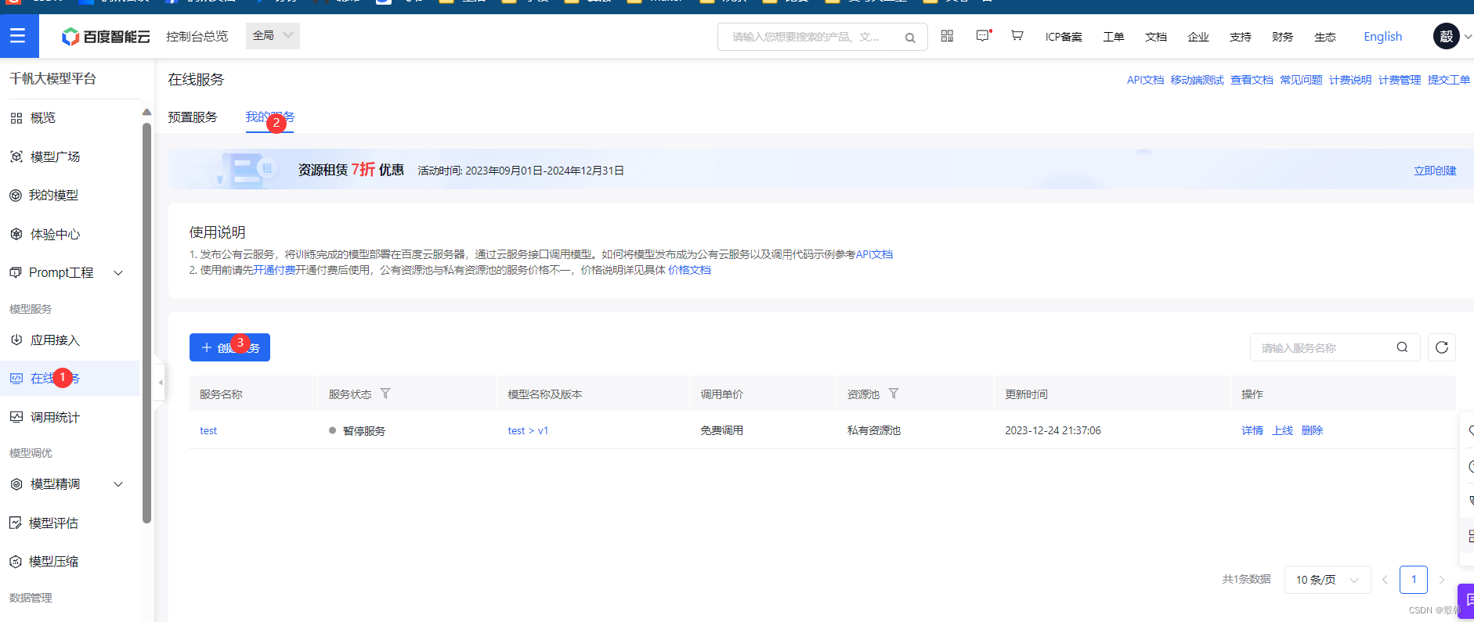Click the 在线服务 sidebar icon
Screen dimensions: 1474x622
tap(16, 379)
